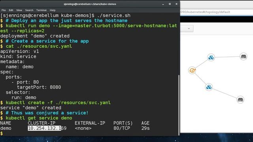This screenshot has height=142, width=253.
Task: Open the File menu in terminal
Action: [x=4, y=10]
